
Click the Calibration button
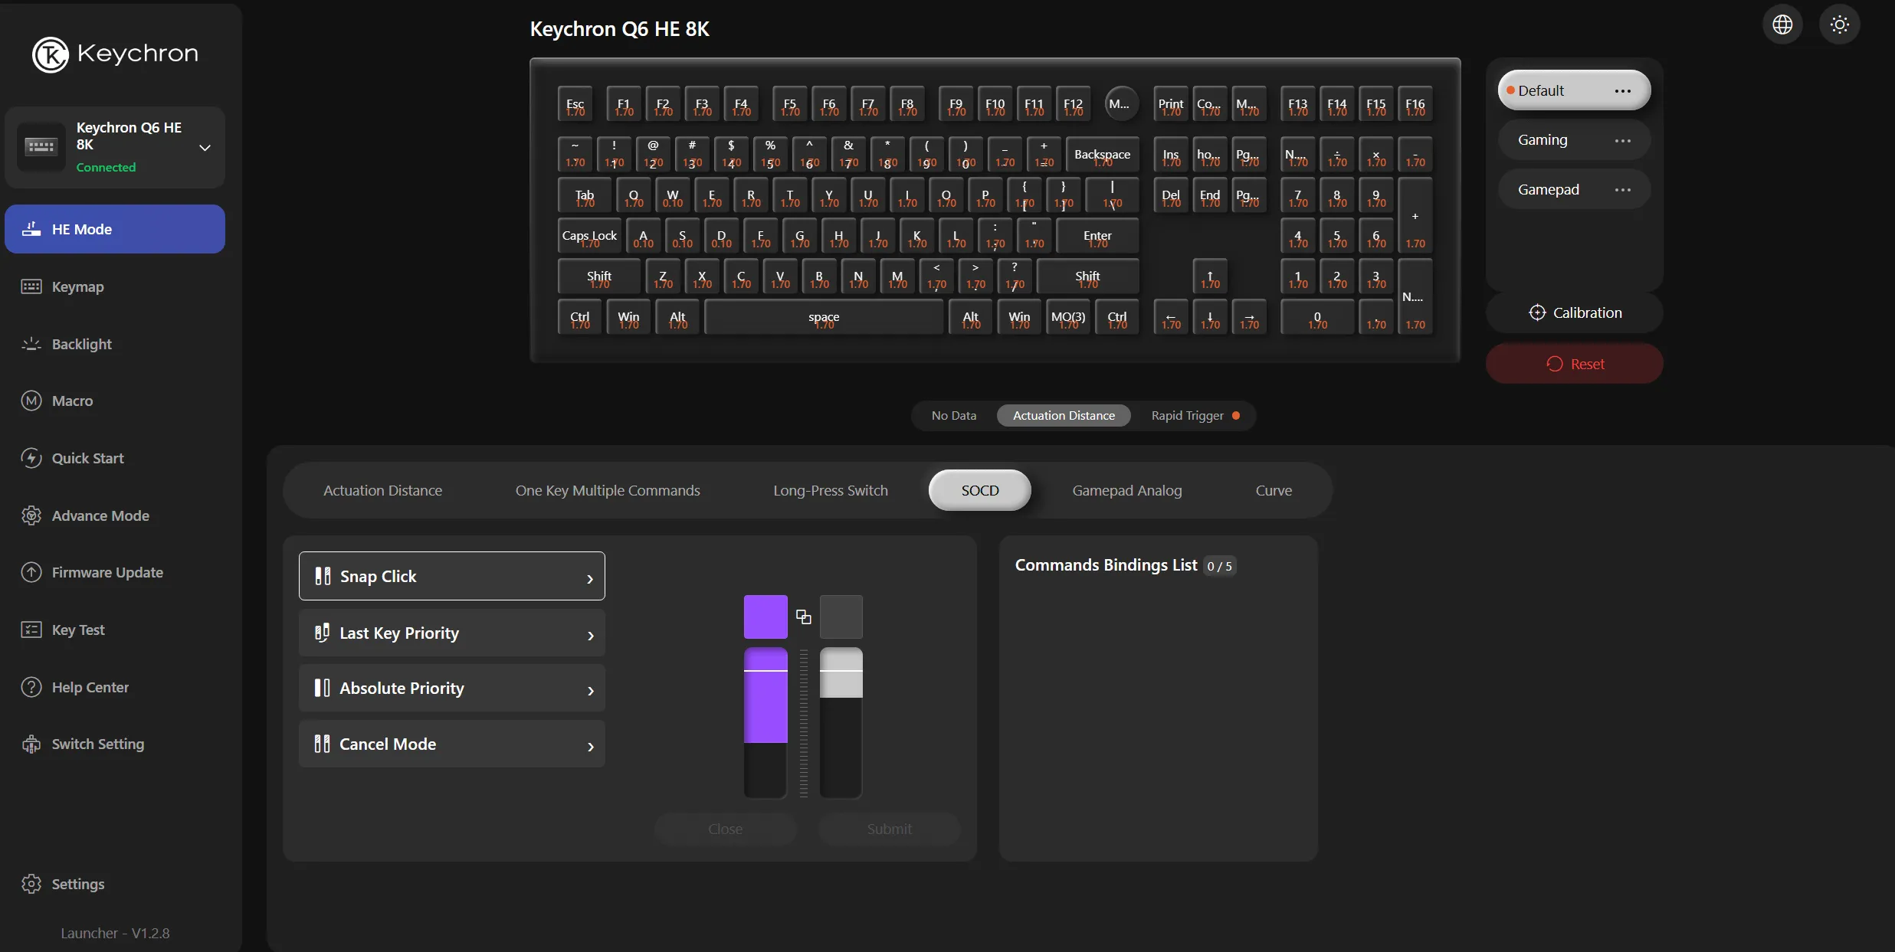click(1575, 312)
